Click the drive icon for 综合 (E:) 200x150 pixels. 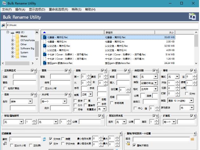[12, 33]
